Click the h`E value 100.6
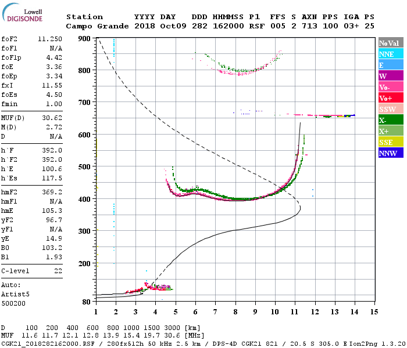The height and width of the screenshot is (348, 407). click(52, 169)
